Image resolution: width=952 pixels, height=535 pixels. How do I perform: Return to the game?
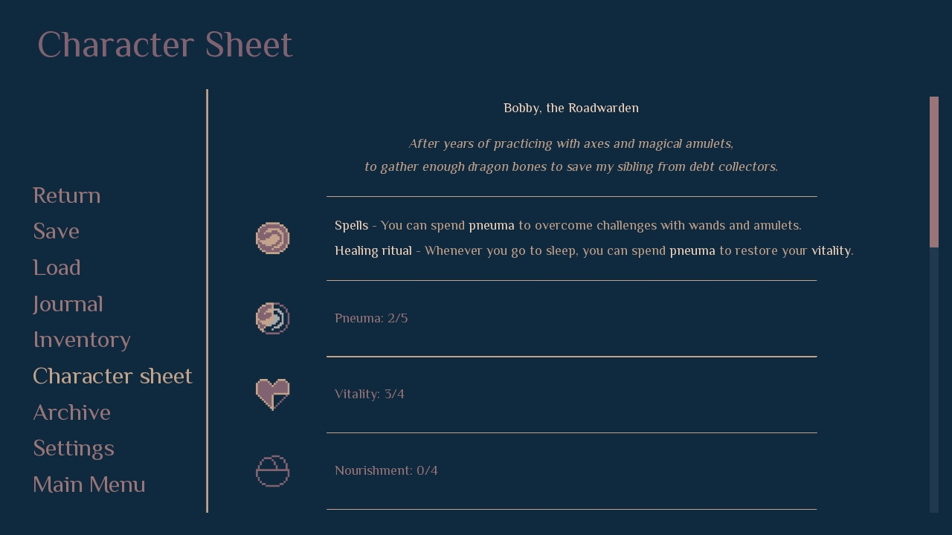(x=66, y=195)
